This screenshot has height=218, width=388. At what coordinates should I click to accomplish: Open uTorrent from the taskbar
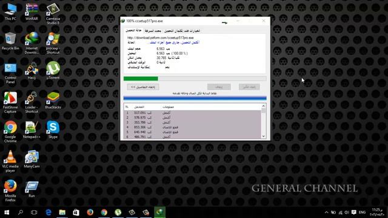coord(118,213)
